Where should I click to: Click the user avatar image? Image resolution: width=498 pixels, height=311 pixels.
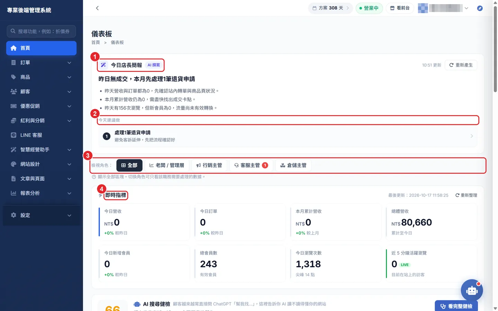click(423, 8)
